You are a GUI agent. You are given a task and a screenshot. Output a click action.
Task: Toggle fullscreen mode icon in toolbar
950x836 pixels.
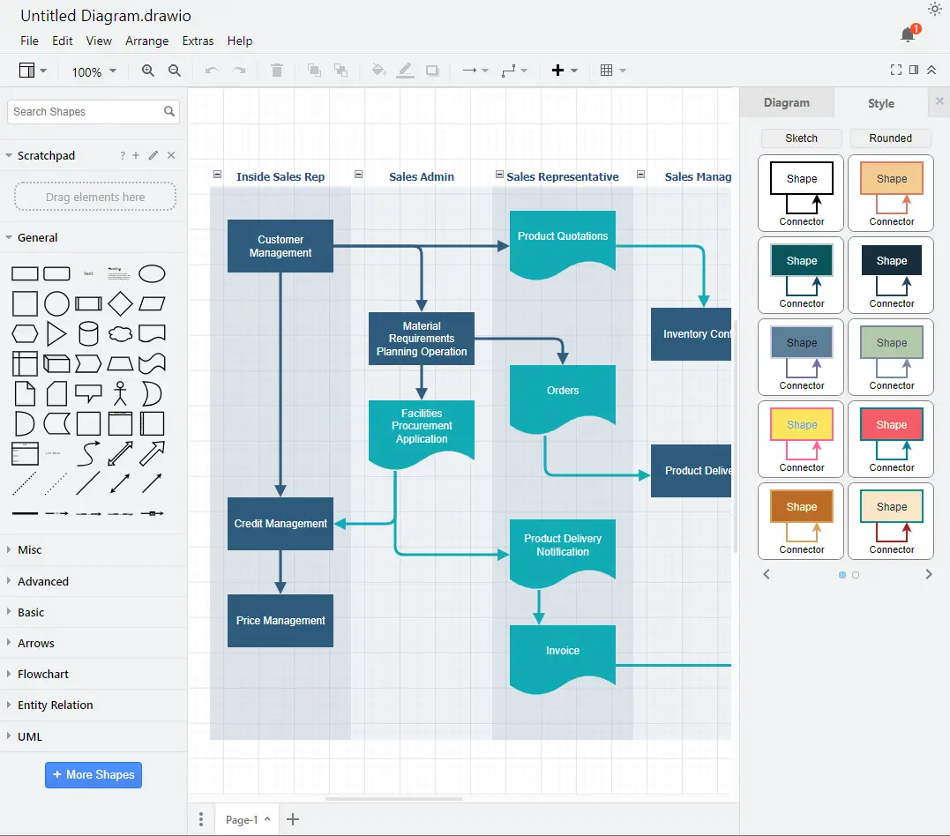coord(896,71)
